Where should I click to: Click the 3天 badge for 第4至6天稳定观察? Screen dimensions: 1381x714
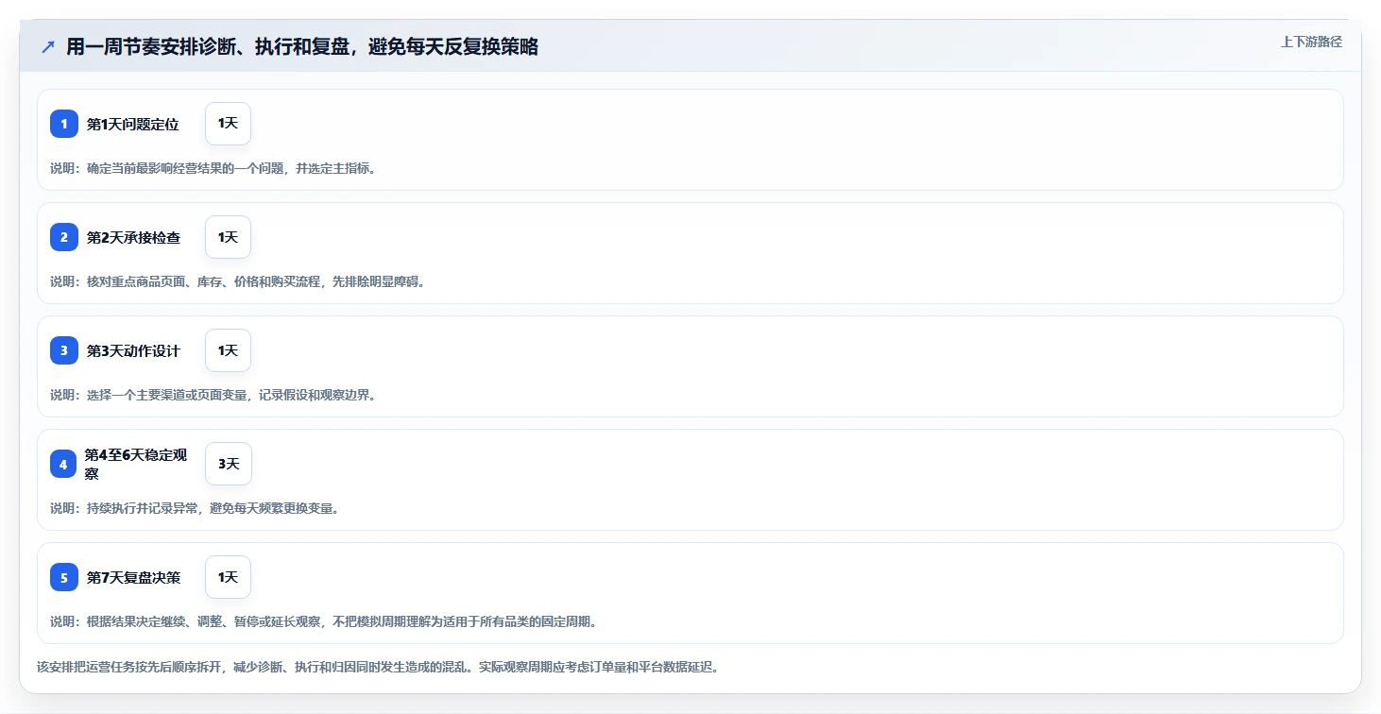[x=229, y=464]
